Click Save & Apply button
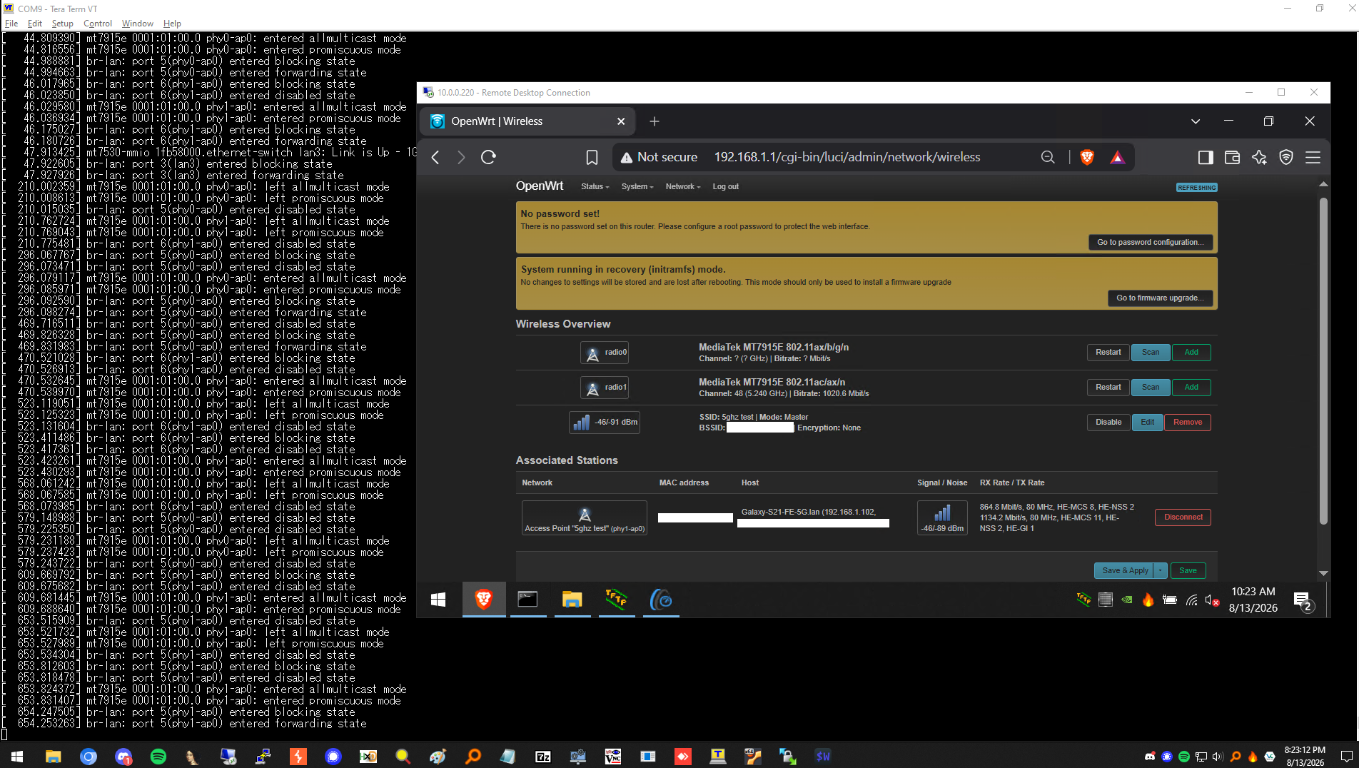The image size is (1359, 768). (x=1125, y=570)
